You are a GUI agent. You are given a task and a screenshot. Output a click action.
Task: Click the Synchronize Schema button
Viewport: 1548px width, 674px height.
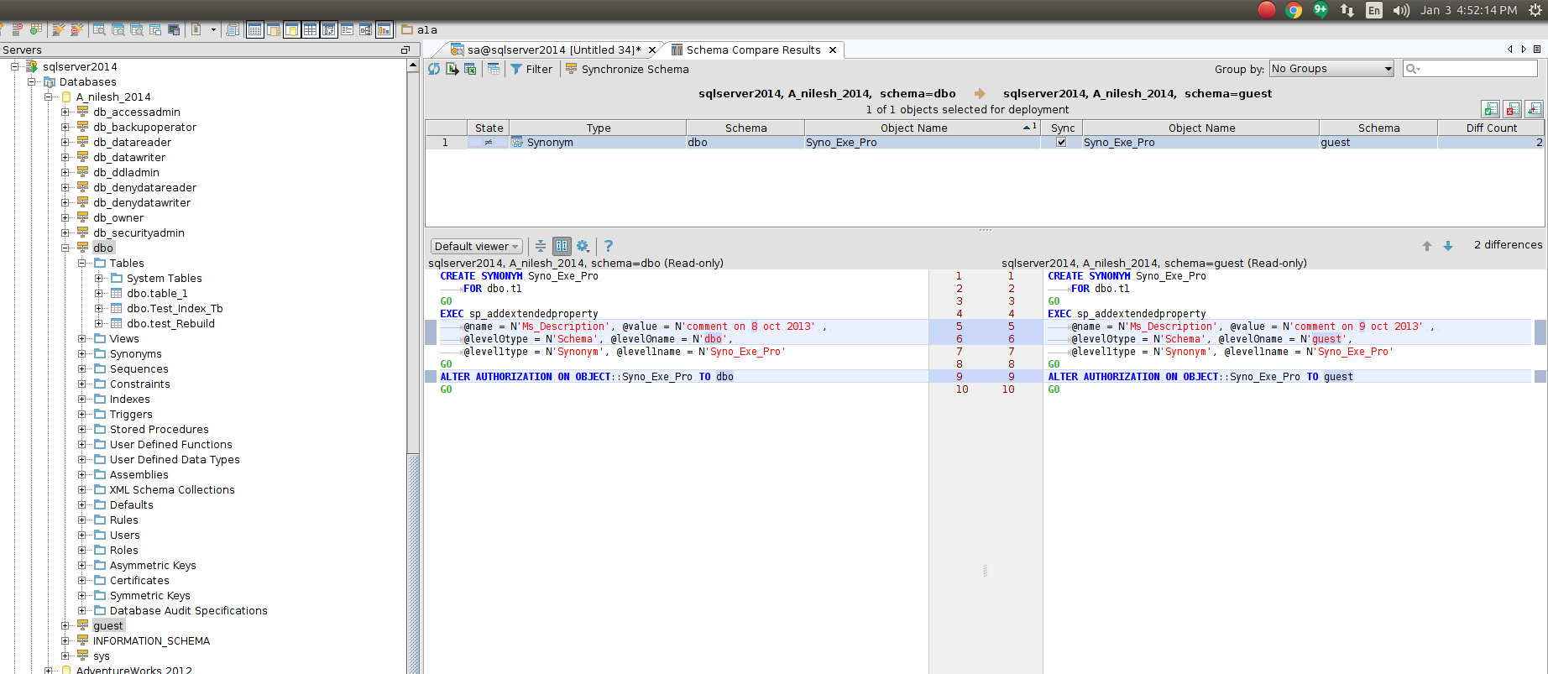[627, 69]
